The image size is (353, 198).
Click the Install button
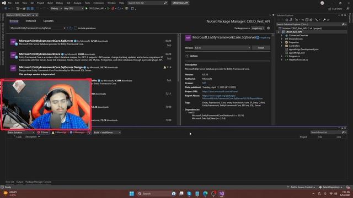[x=261, y=48]
